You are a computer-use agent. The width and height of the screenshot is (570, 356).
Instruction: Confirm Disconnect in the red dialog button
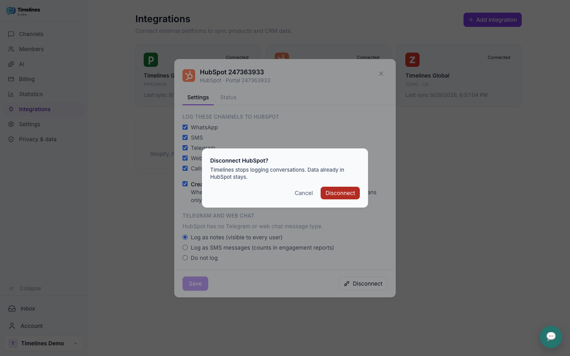[340, 193]
